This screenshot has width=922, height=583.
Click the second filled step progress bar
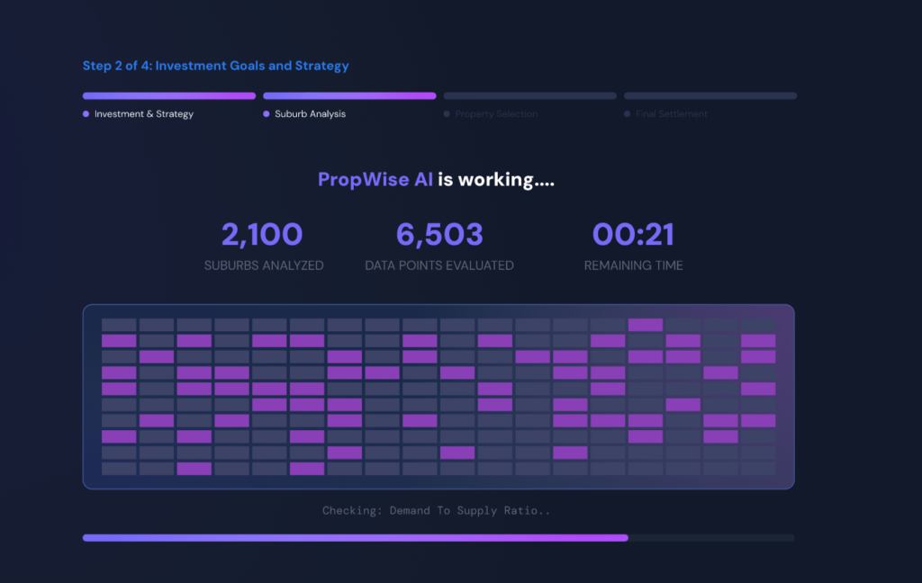[x=350, y=95]
